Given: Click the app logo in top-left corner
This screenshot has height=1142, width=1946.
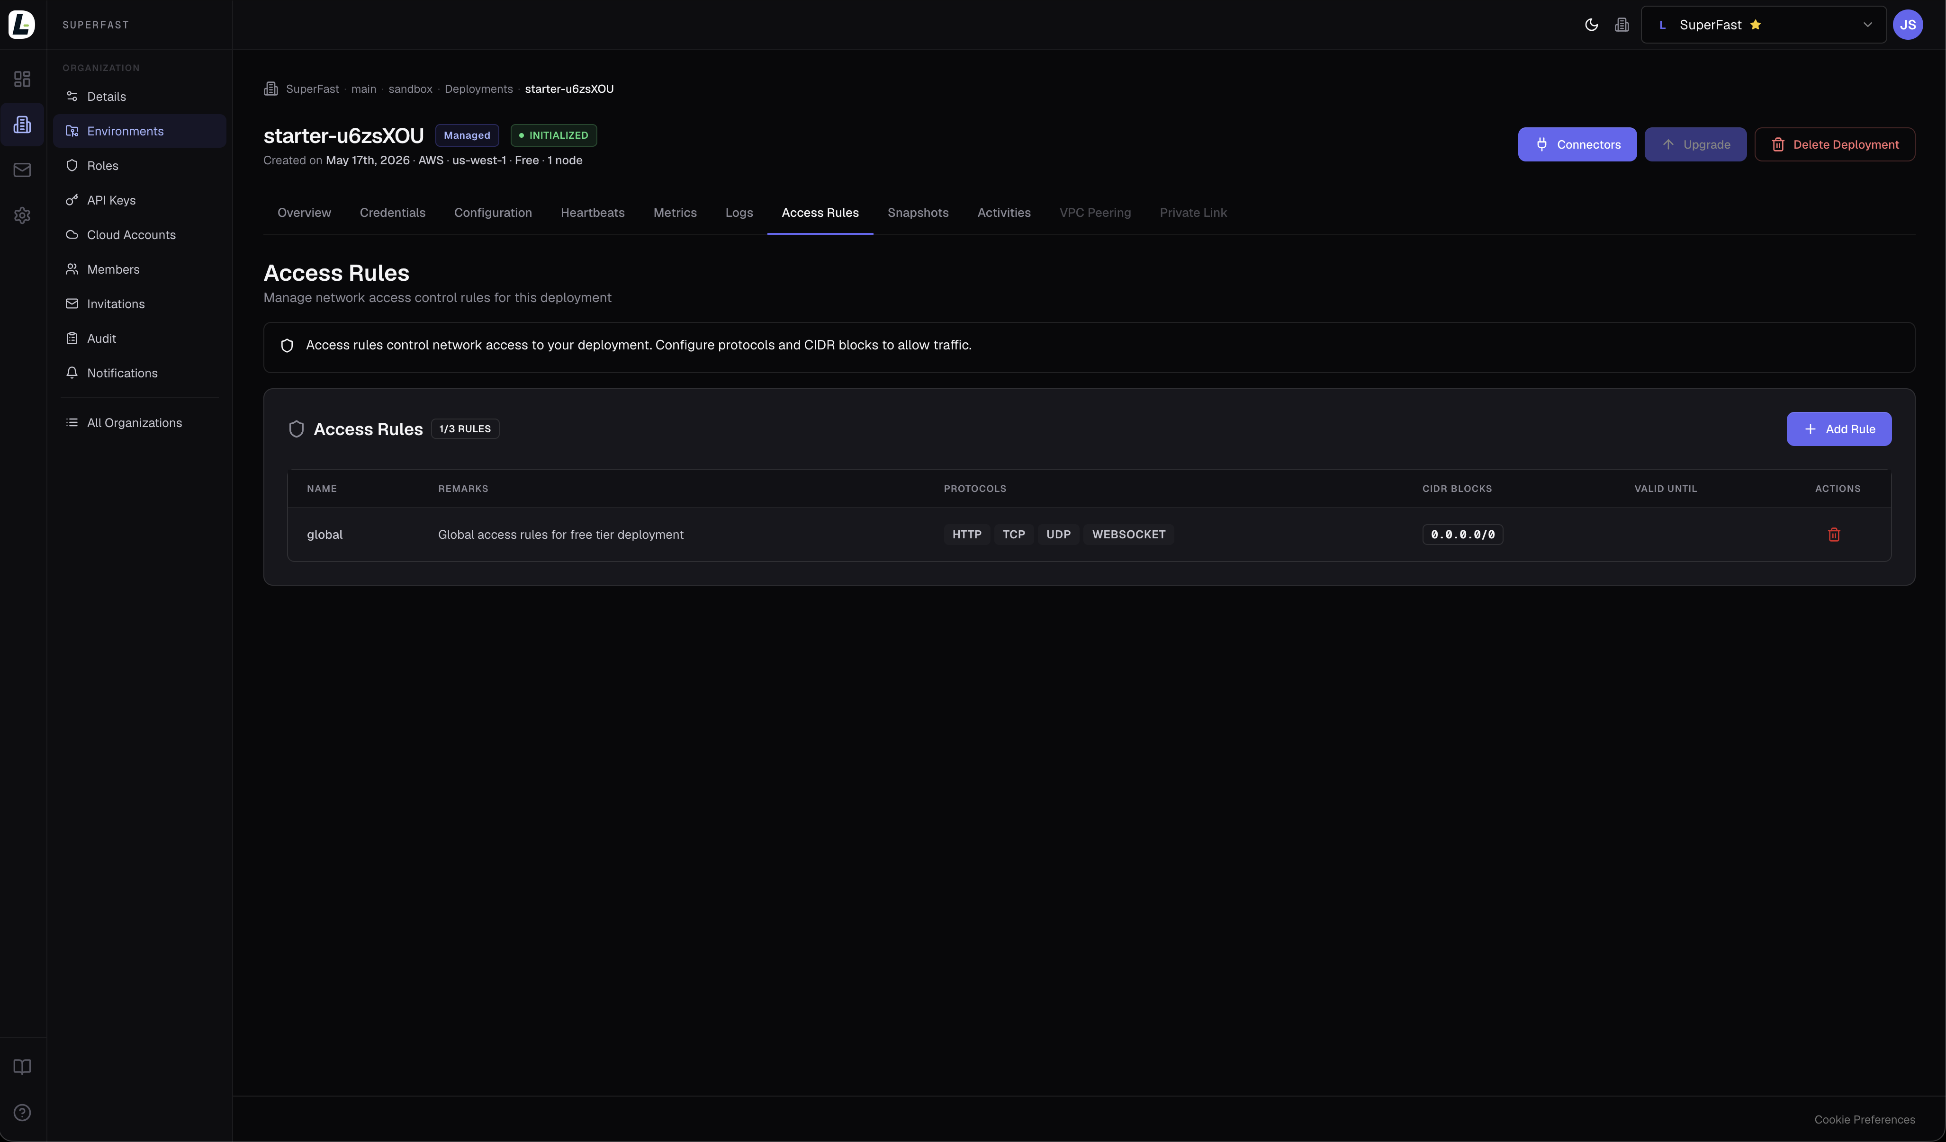Looking at the screenshot, I should (x=22, y=25).
